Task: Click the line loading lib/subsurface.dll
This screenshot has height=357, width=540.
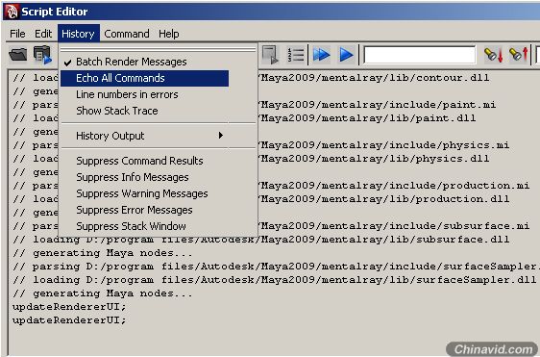Action: pyautogui.click(x=260, y=240)
